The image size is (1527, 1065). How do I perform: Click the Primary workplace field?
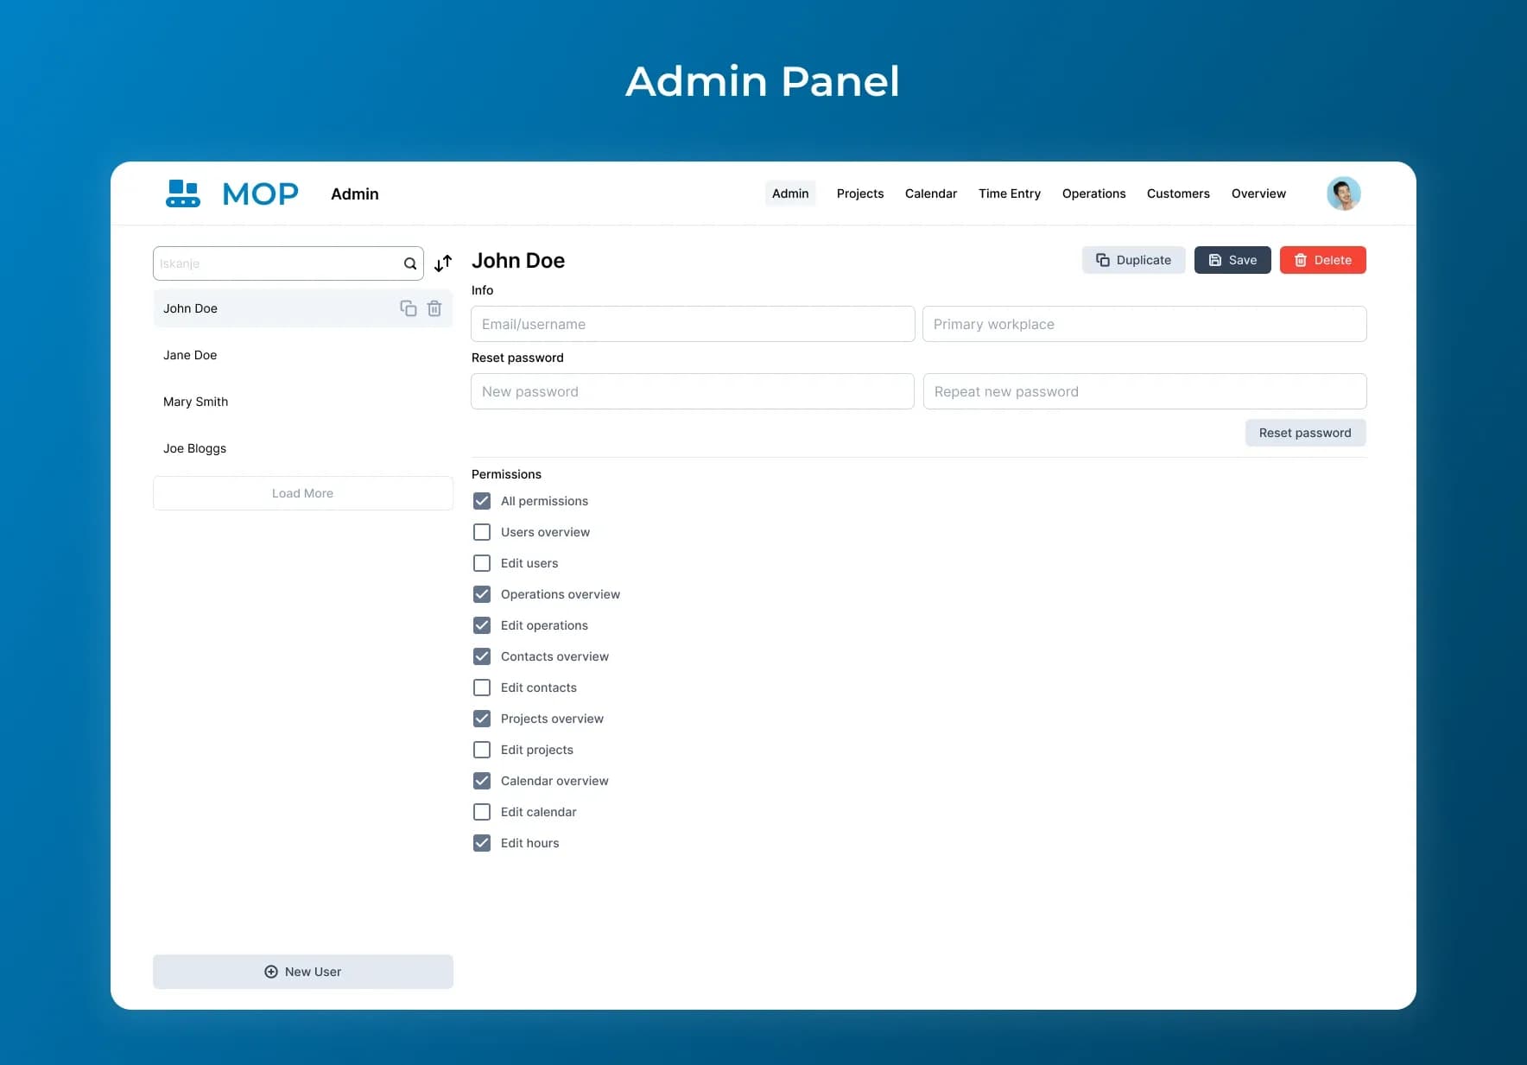pyautogui.click(x=1144, y=324)
